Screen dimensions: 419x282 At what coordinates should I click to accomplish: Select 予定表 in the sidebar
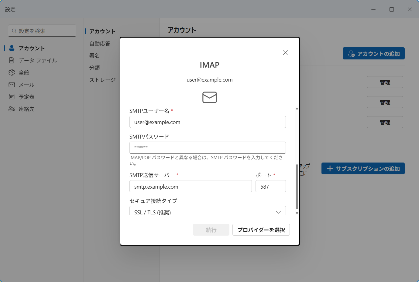tap(26, 97)
